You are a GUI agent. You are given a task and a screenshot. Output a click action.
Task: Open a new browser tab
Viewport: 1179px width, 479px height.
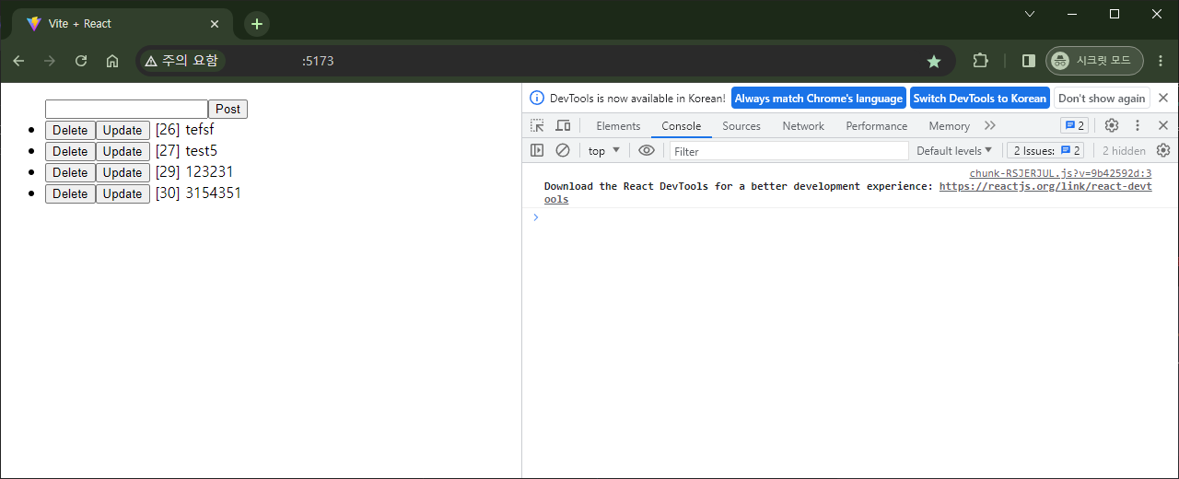tap(257, 24)
